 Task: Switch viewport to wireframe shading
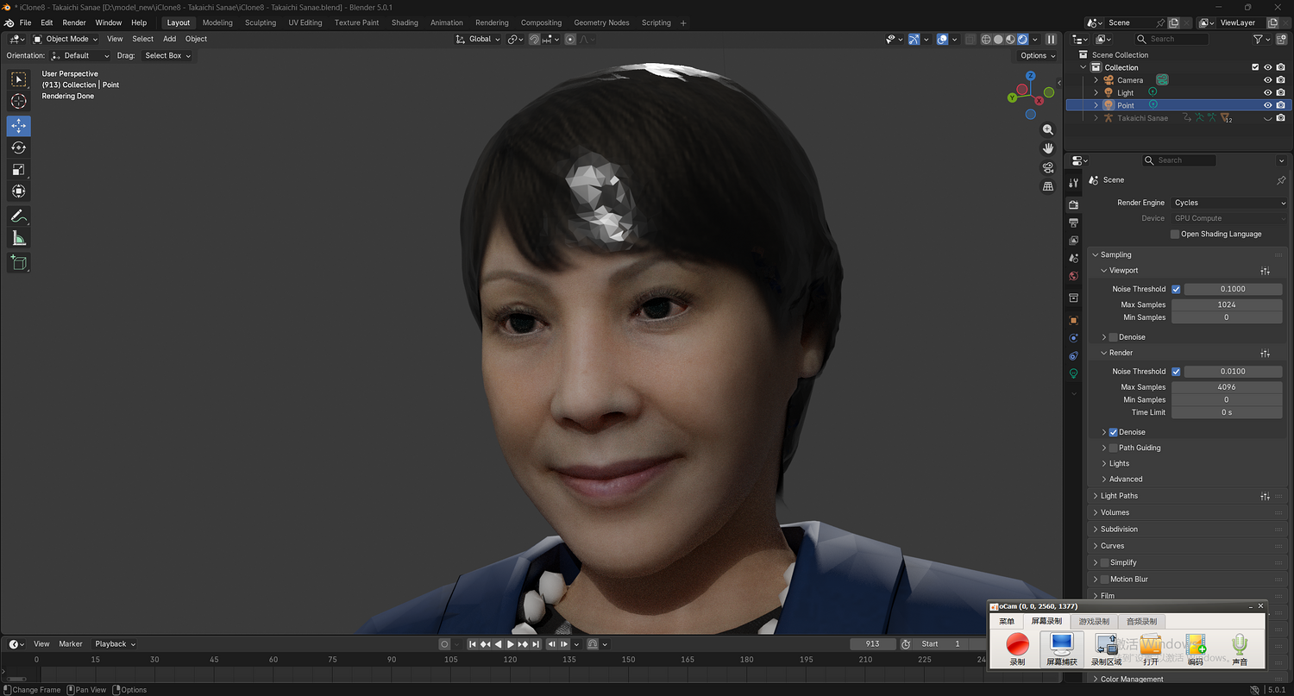click(986, 39)
